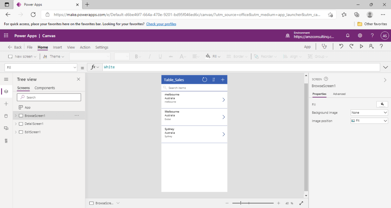Click the refresh icon on Table_Sales header

coord(205,79)
